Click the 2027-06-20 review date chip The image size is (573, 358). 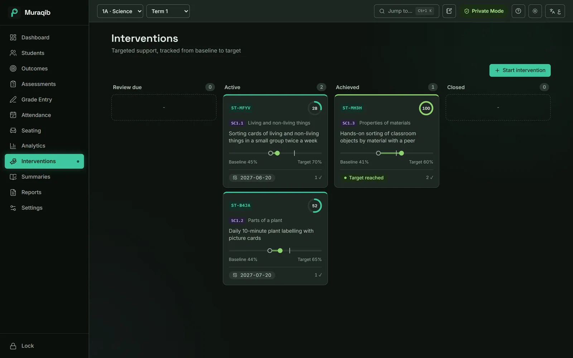click(x=252, y=178)
